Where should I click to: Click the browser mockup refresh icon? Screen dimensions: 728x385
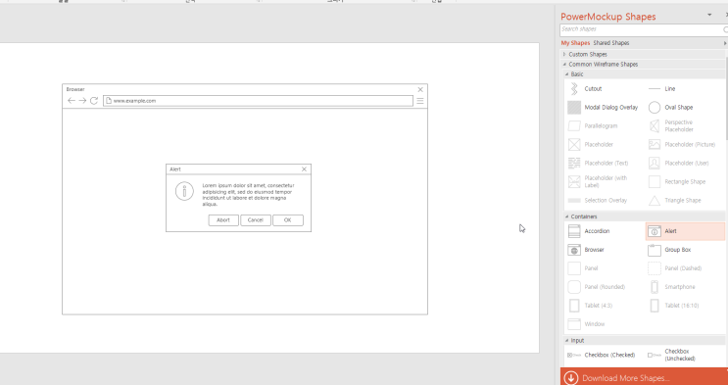(94, 101)
